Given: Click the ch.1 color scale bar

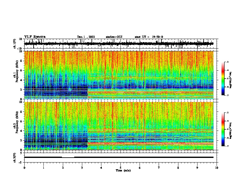Looking at the screenshot, I should coord(223,79).
